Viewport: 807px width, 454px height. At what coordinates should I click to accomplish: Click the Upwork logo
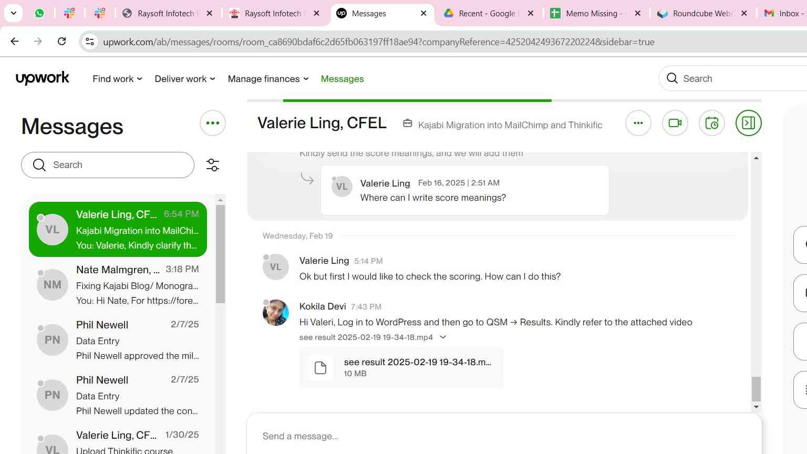coord(43,78)
